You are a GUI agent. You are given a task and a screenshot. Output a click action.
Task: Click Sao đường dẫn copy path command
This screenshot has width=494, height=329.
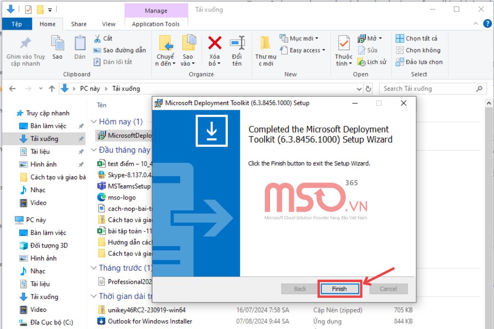[119, 50]
